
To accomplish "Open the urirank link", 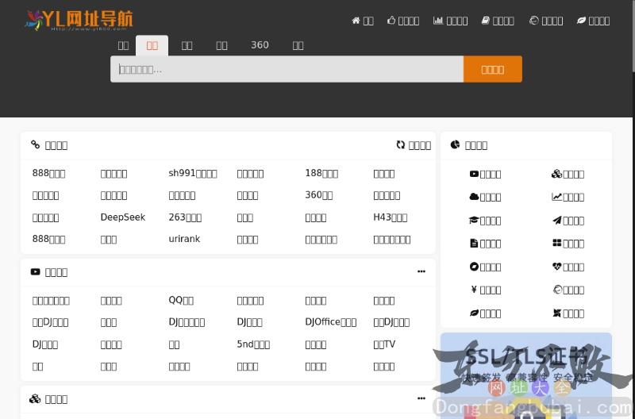I will click(x=184, y=239).
